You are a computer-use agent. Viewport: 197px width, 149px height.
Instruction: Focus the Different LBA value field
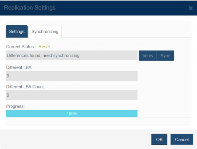point(72,76)
